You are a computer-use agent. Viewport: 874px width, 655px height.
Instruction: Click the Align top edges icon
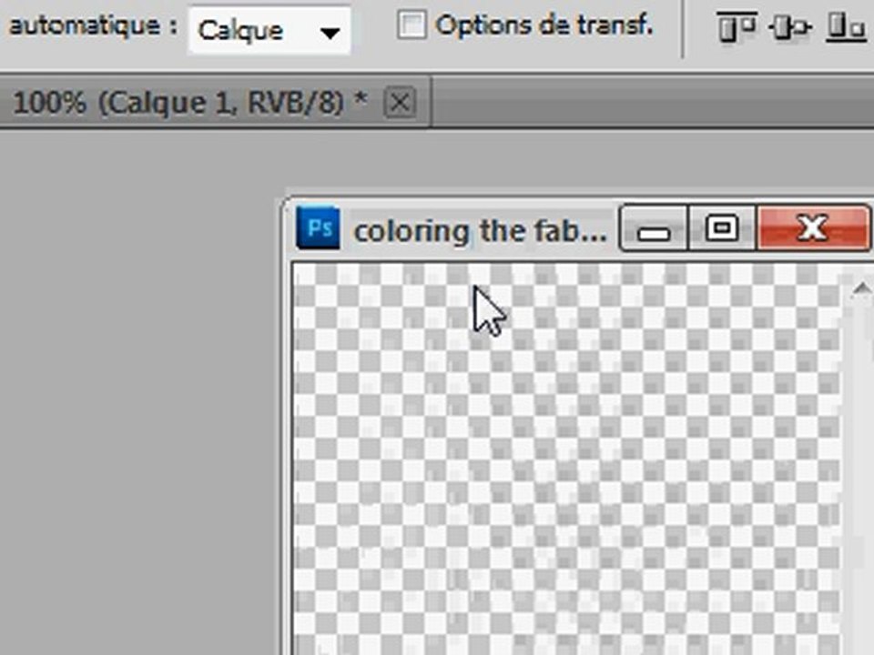click(x=736, y=26)
